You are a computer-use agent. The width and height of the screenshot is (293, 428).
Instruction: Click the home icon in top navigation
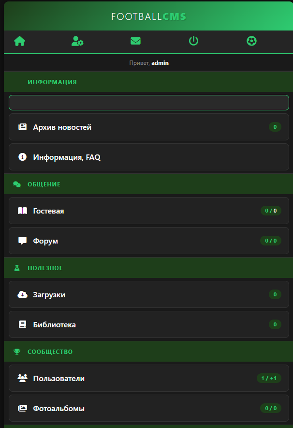pyautogui.click(x=19, y=41)
